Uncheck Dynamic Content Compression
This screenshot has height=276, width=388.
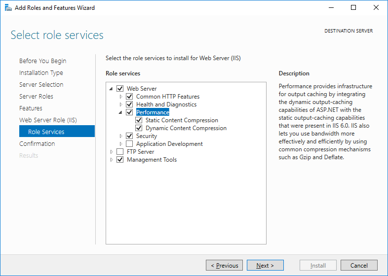[139, 128]
